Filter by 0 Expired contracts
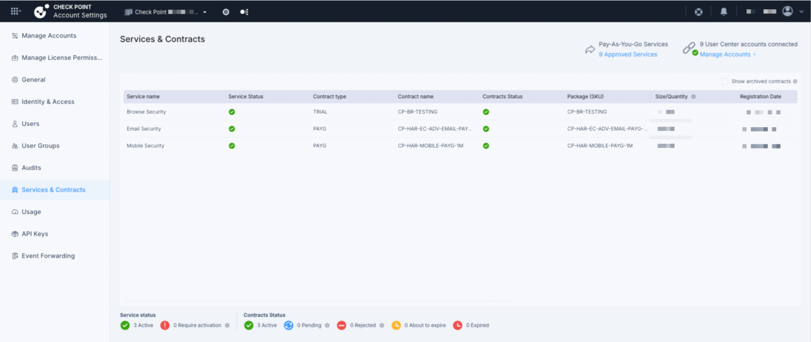Screen dimensions: 811x342 [x=471, y=325]
